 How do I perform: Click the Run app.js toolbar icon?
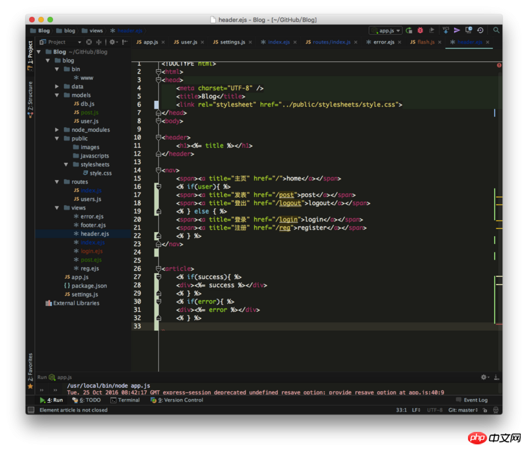(409, 30)
